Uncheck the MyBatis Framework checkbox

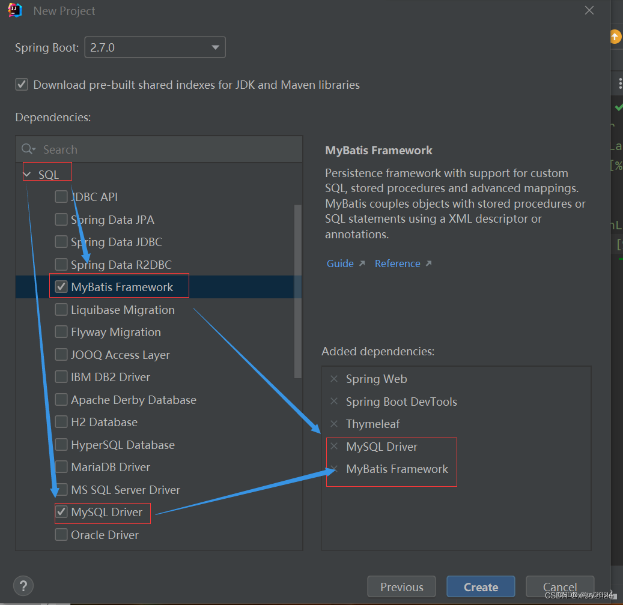click(61, 287)
